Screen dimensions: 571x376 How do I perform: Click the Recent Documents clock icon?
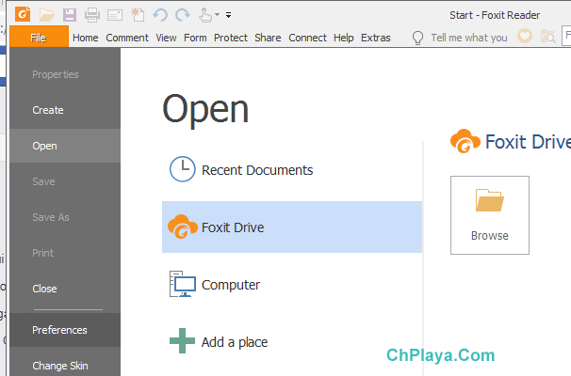click(183, 169)
